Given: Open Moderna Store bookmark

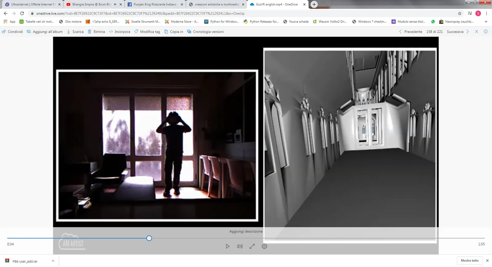Looking at the screenshot, I should tap(181, 22).
